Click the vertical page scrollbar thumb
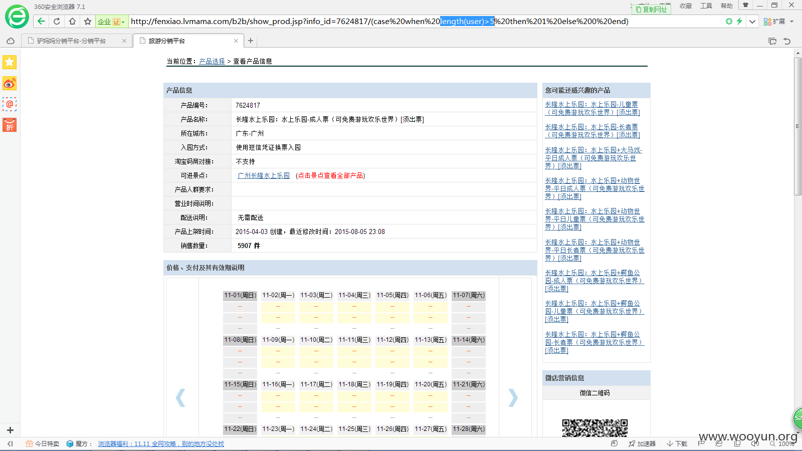802x451 pixels. pos(797,126)
